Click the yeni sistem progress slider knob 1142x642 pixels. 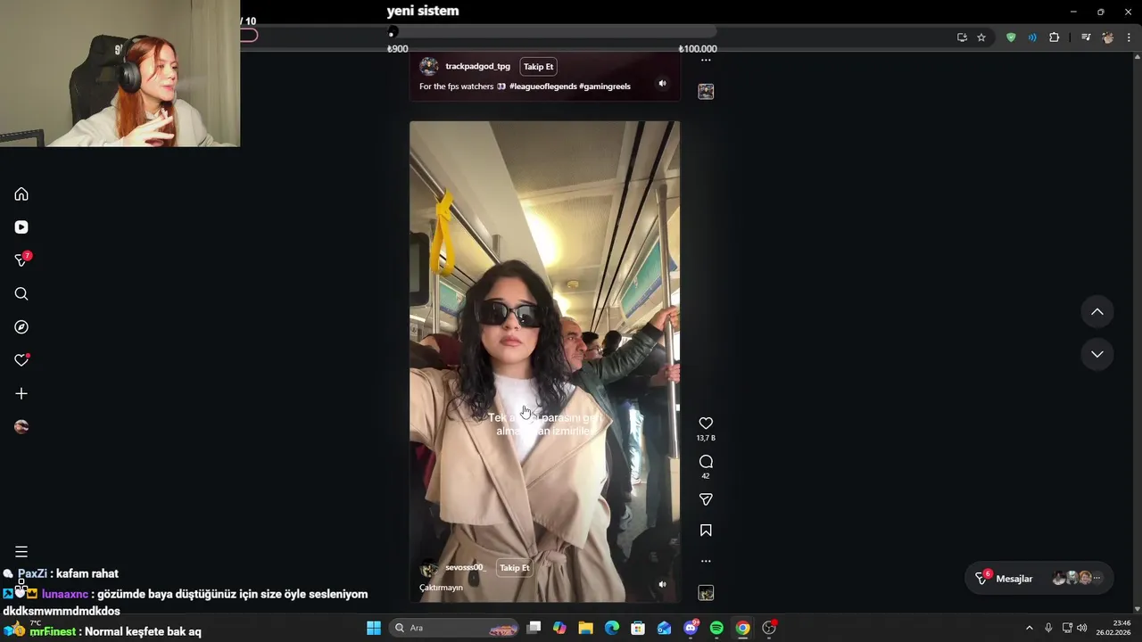click(392, 34)
